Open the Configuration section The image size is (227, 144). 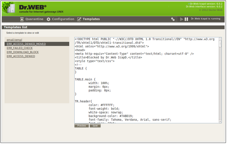63,19
